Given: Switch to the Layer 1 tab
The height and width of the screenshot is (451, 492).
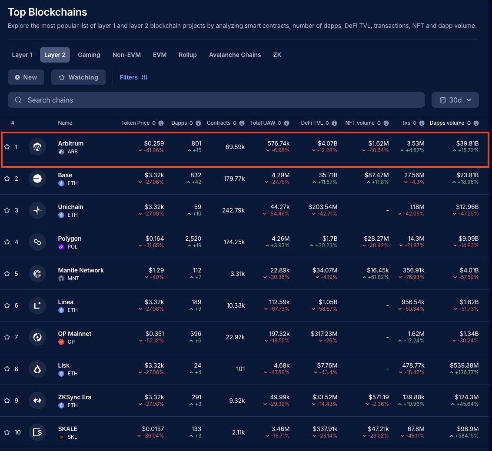Looking at the screenshot, I should 22,55.
